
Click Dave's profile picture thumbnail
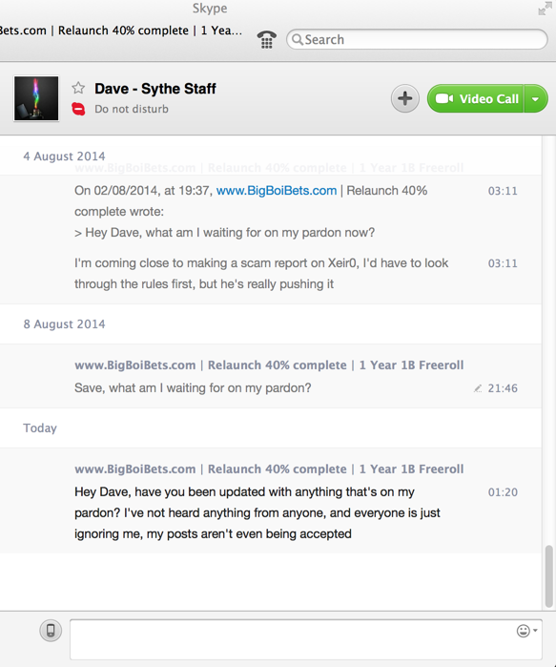[x=36, y=98]
